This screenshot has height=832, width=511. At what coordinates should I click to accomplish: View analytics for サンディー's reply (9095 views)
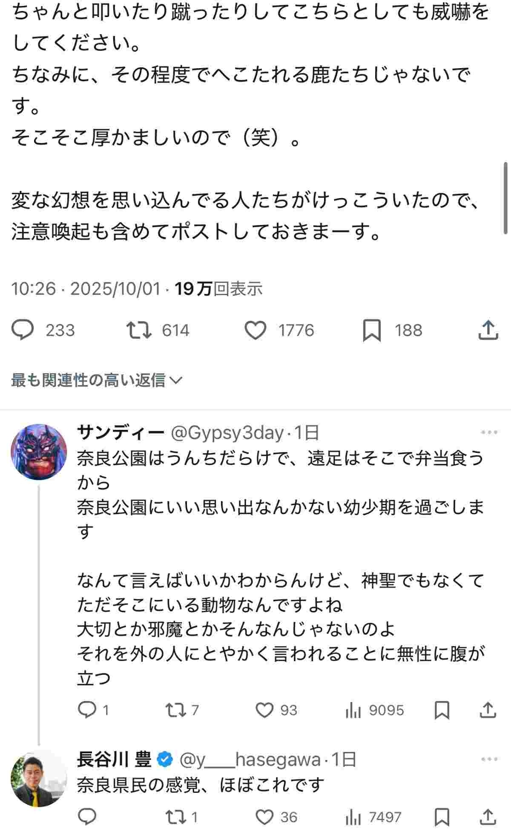(x=353, y=710)
